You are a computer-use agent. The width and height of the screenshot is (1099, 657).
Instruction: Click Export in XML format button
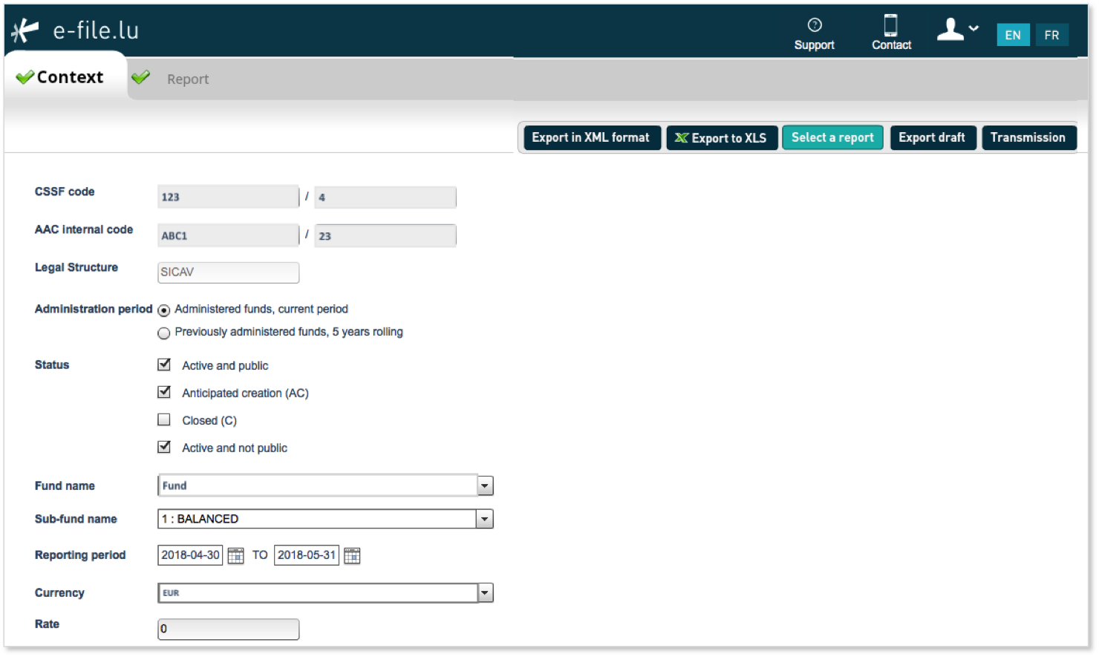coord(591,137)
